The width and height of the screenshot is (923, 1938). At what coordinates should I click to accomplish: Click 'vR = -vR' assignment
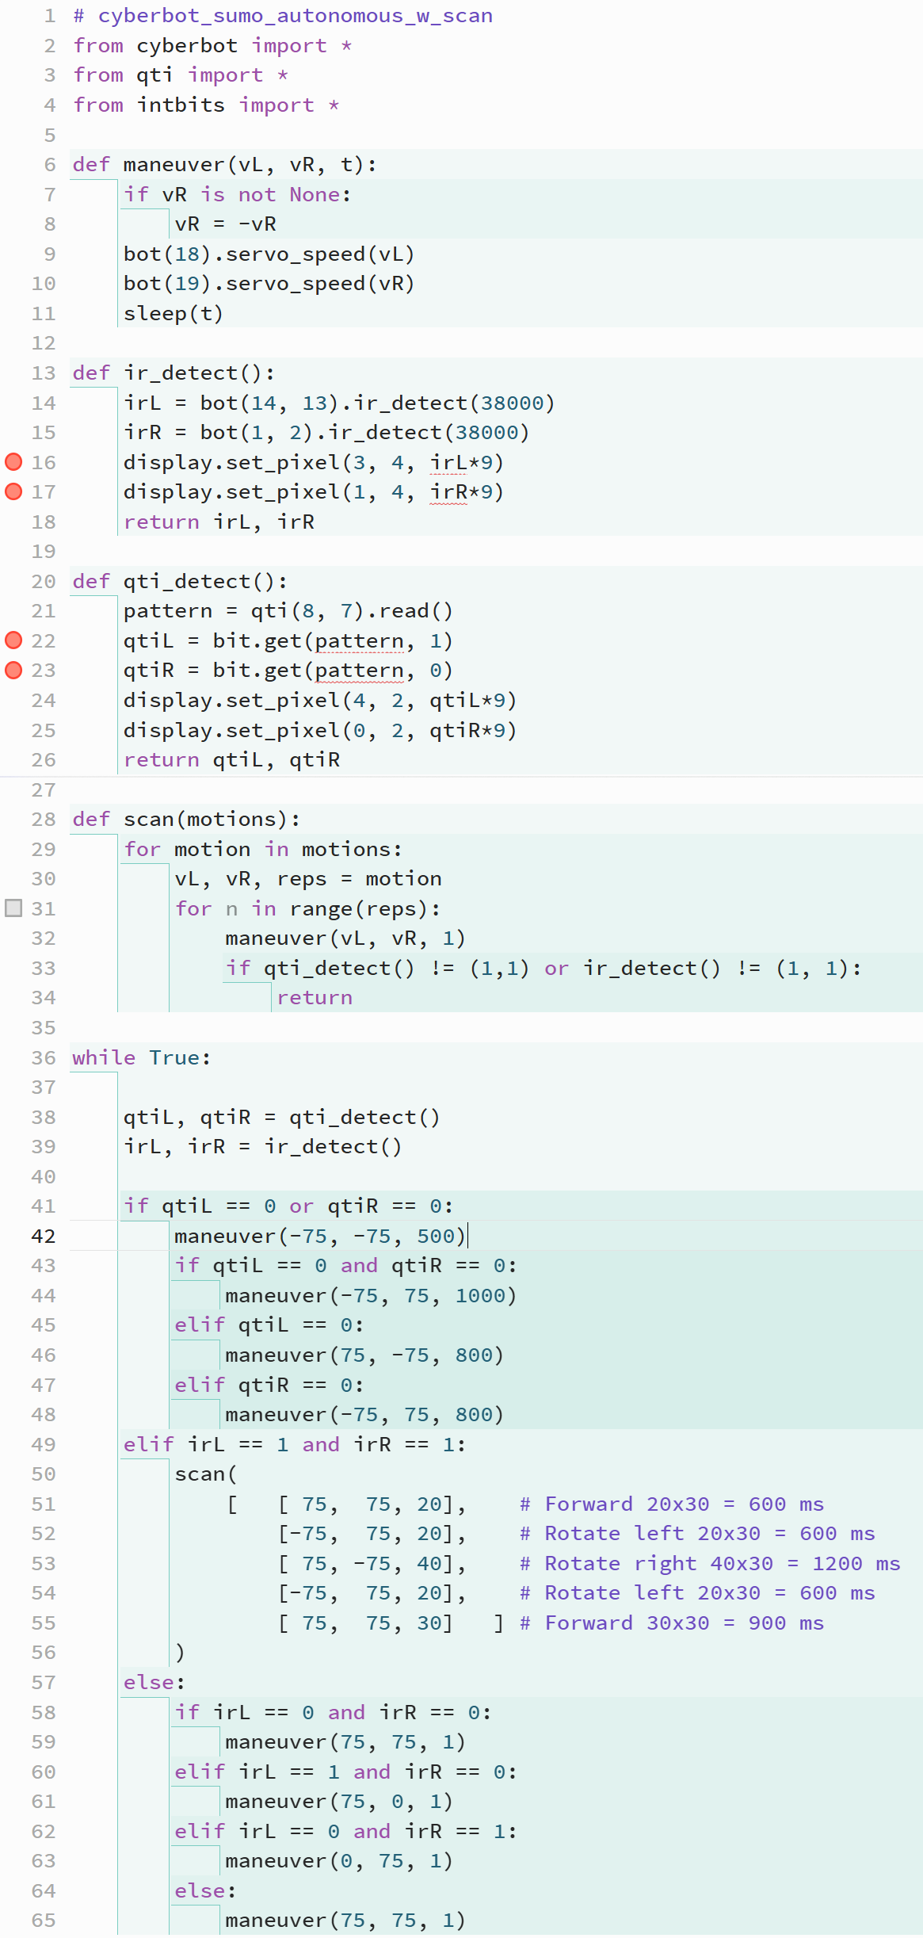tap(225, 224)
